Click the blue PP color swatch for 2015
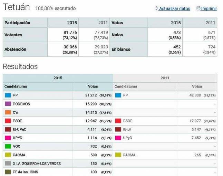Viewport: 223px width, 176px height. point(8,95)
